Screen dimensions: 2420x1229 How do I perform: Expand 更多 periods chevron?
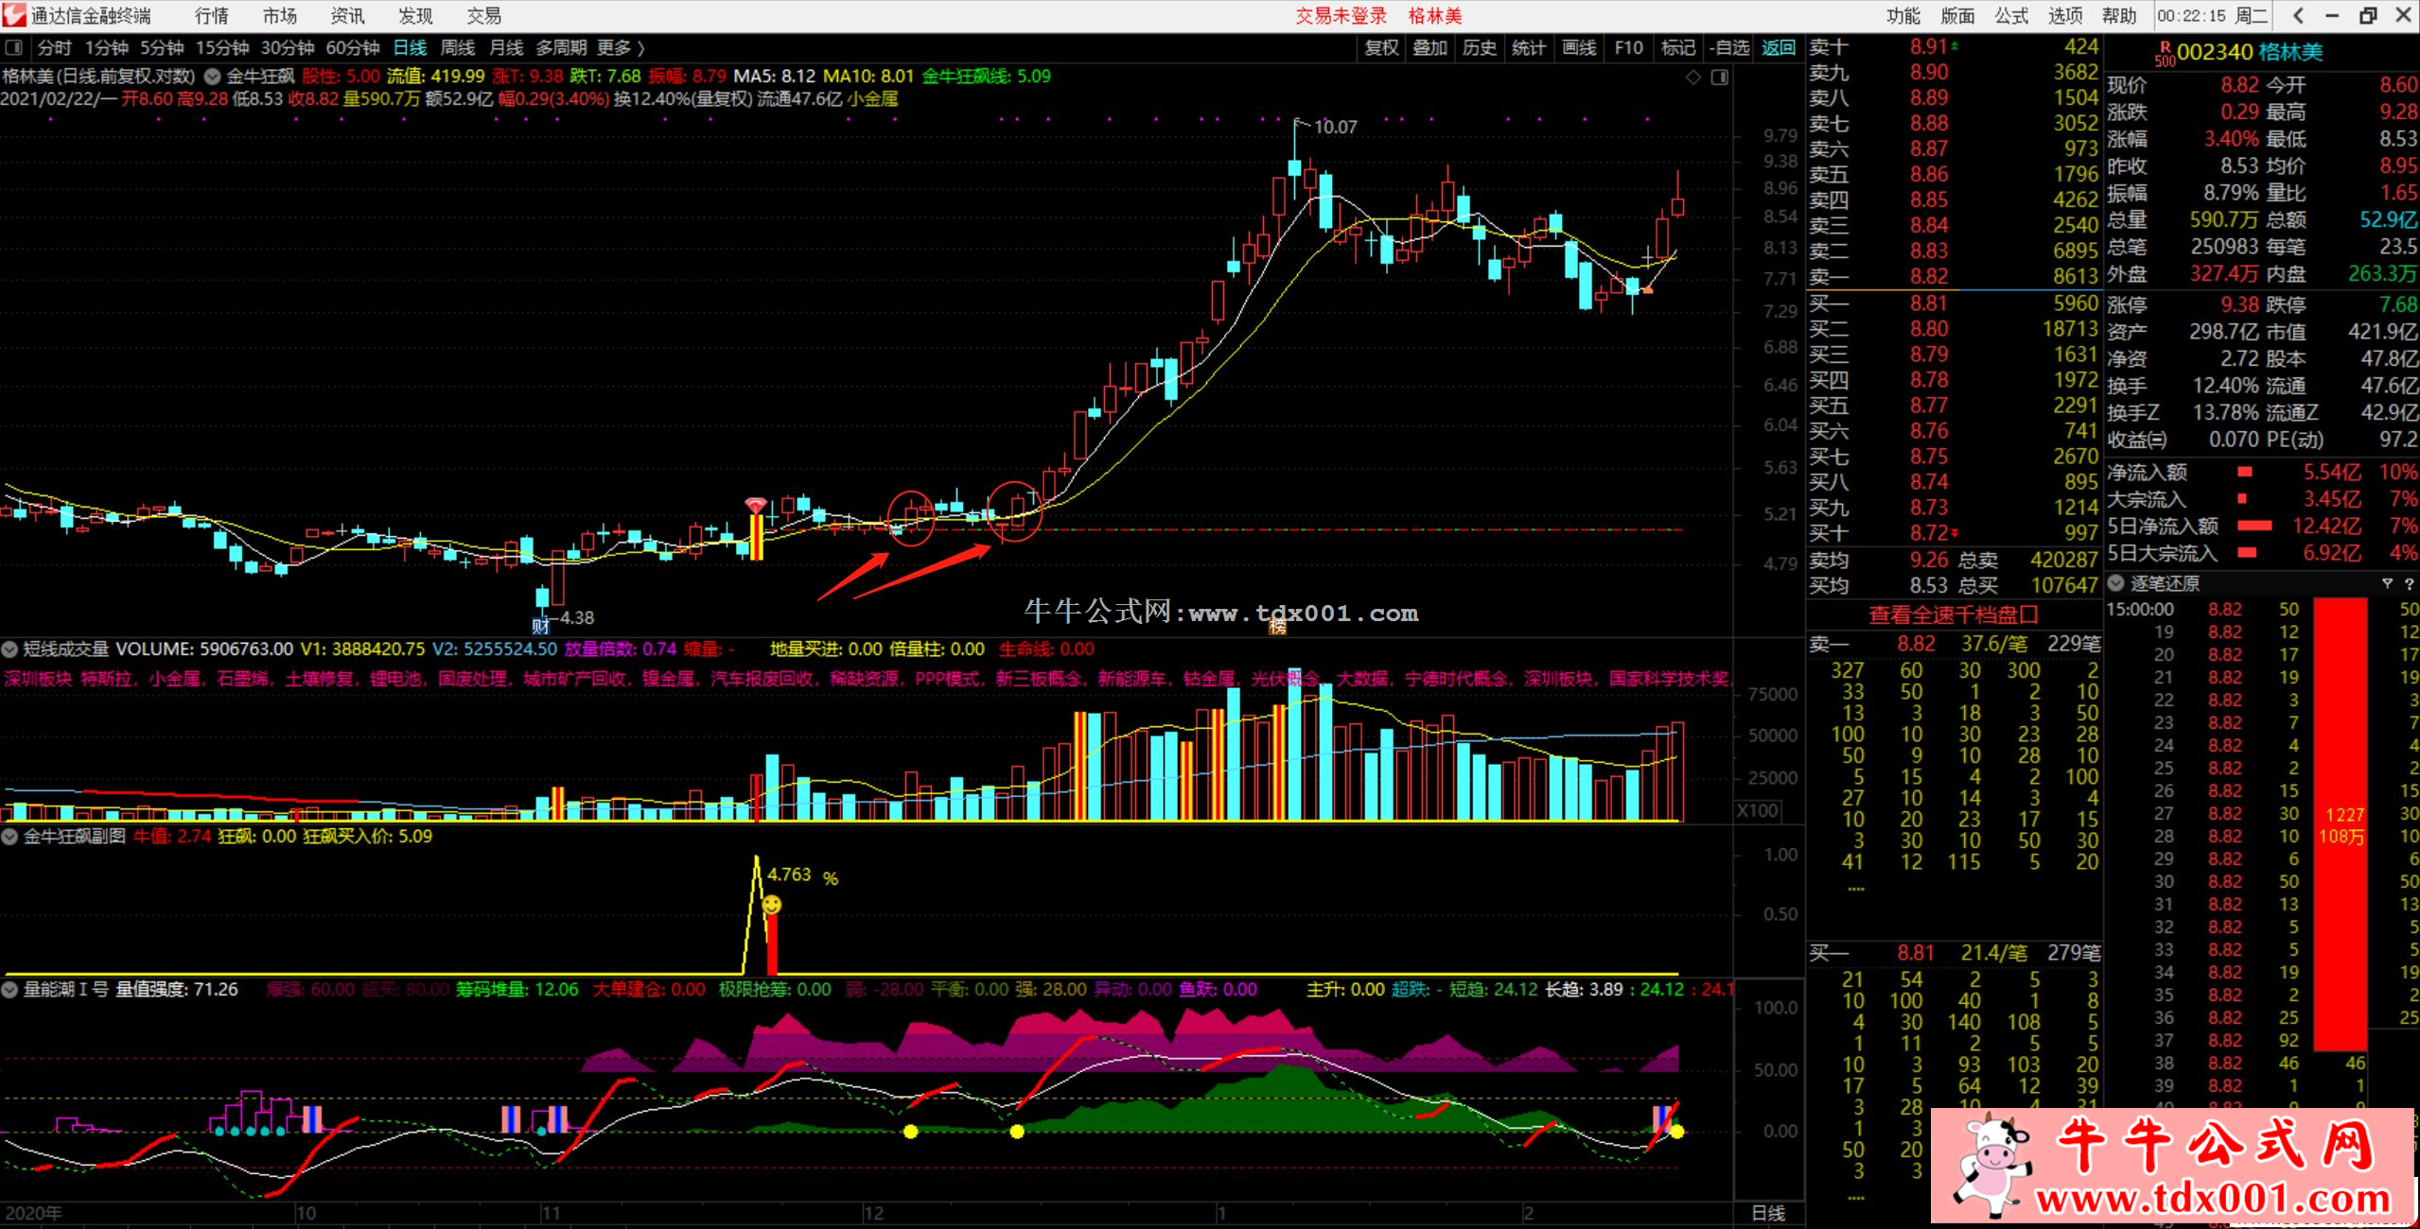641,47
